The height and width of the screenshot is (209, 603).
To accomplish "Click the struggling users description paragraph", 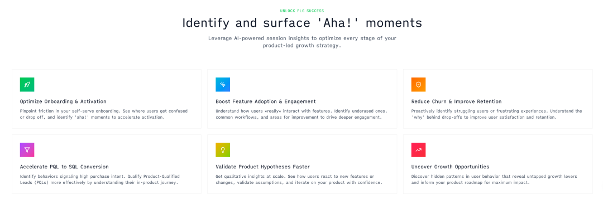I will pyautogui.click(x=496, y=114).
